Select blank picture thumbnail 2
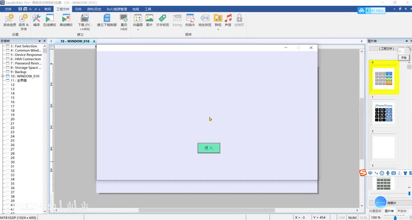412x220 pixels. click(x=384, y=148)
